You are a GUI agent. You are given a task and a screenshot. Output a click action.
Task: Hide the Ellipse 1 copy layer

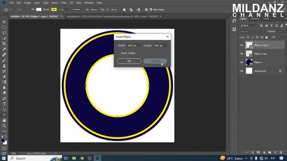click(242, 54)
